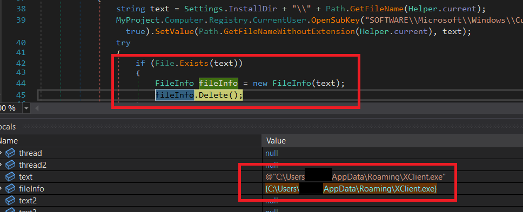The height and width of the screenshot is (212, 523).
Task: Click the new FileInfo constructor on line 44
Action: click(x=292, y=83)
